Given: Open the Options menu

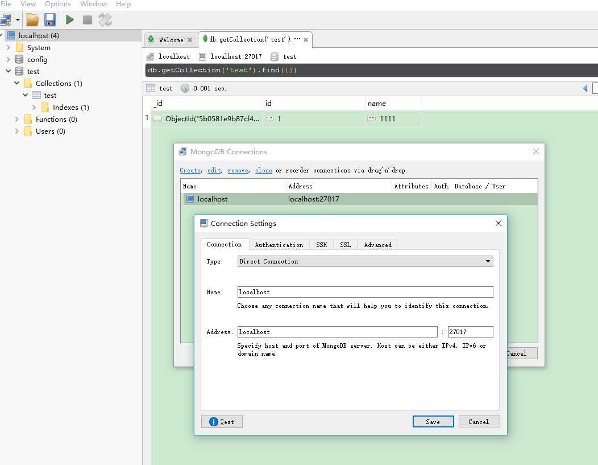Looking at the screenshot, I should pyautogui.click(x=57, y=4).
